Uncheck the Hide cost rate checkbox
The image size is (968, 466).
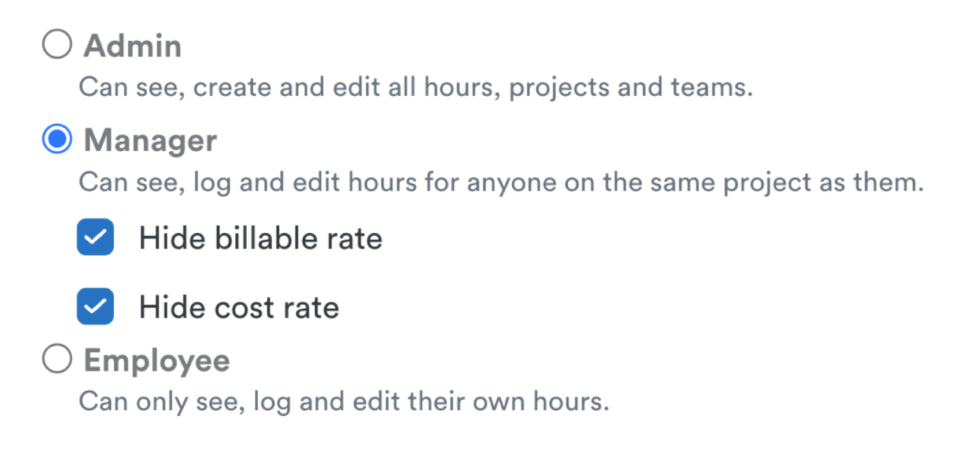[x=95, y=306]
